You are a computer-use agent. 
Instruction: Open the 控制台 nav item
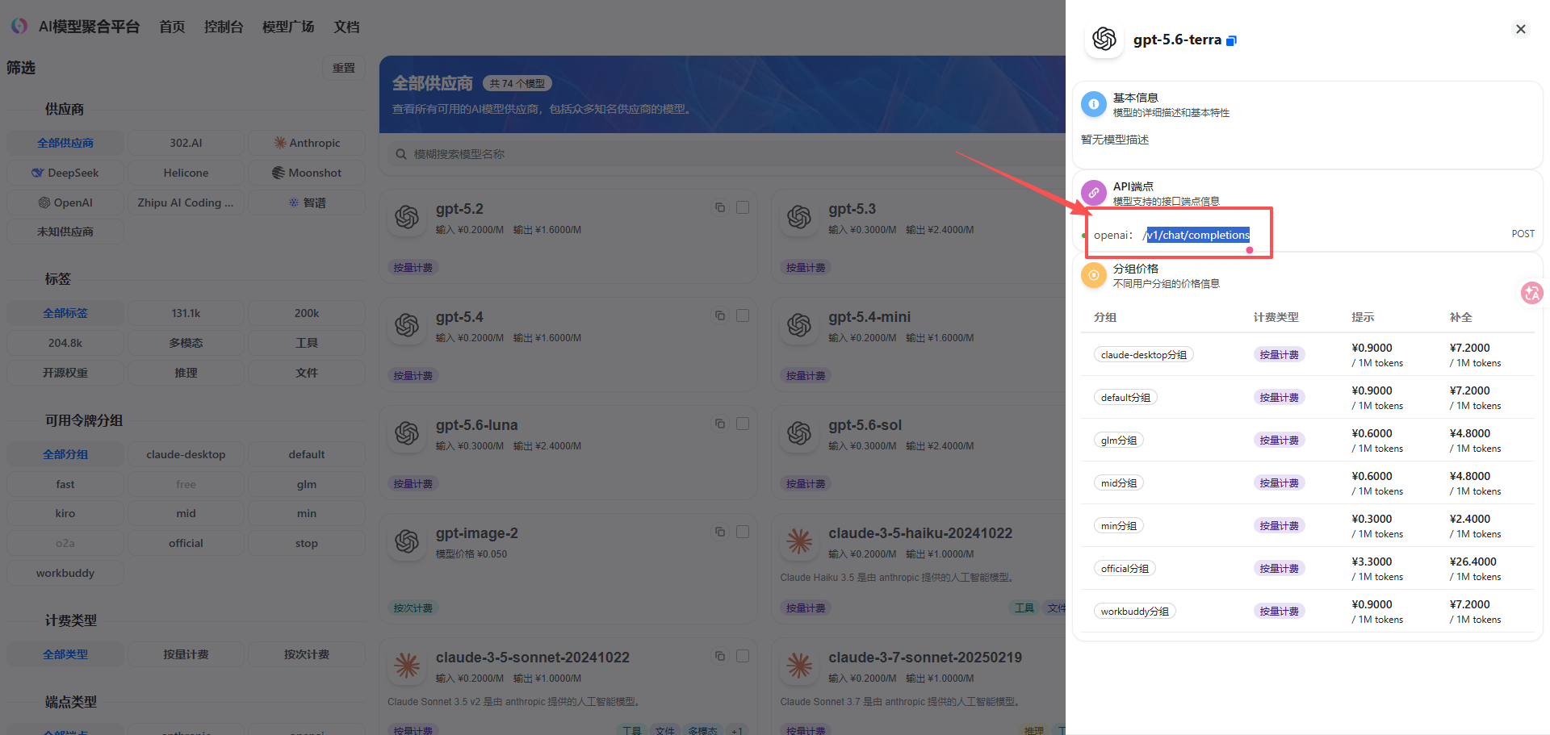point(224,27)
